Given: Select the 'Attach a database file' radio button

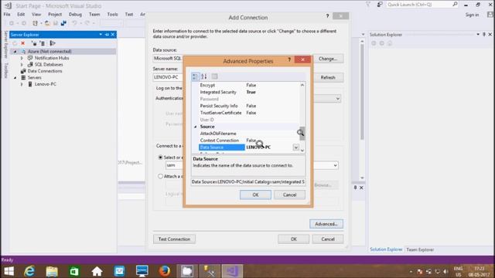Looking at the screenshot, I should pos(160,176).
